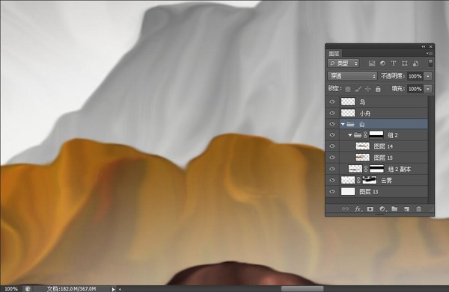This screenshot has width=449, height=292.
Task: Click the 云雾 layer mask thumbnail
Action: pyautogui.click(x=370, y=180)
